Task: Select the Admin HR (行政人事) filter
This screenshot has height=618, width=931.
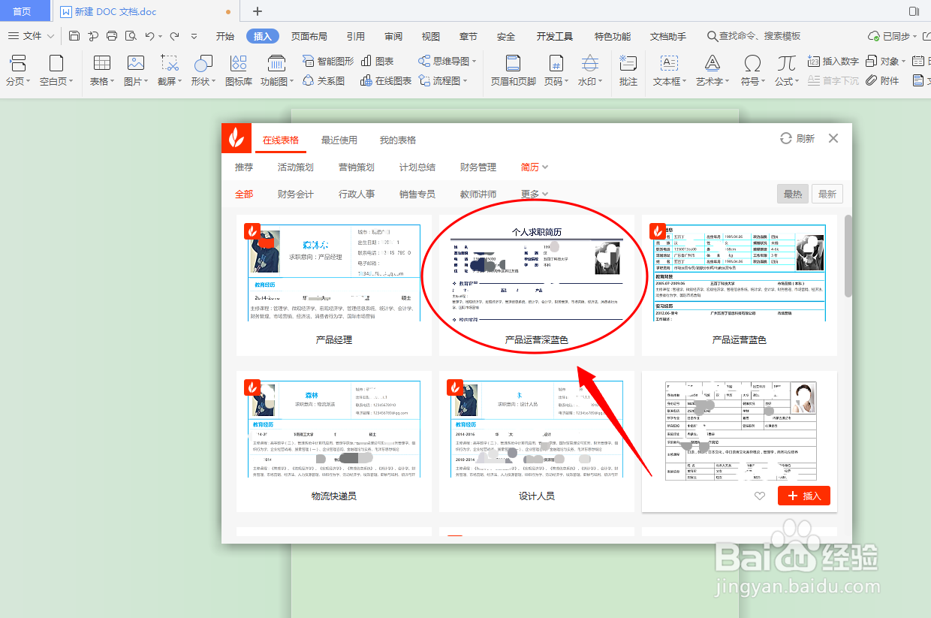Action: [357, 194]
